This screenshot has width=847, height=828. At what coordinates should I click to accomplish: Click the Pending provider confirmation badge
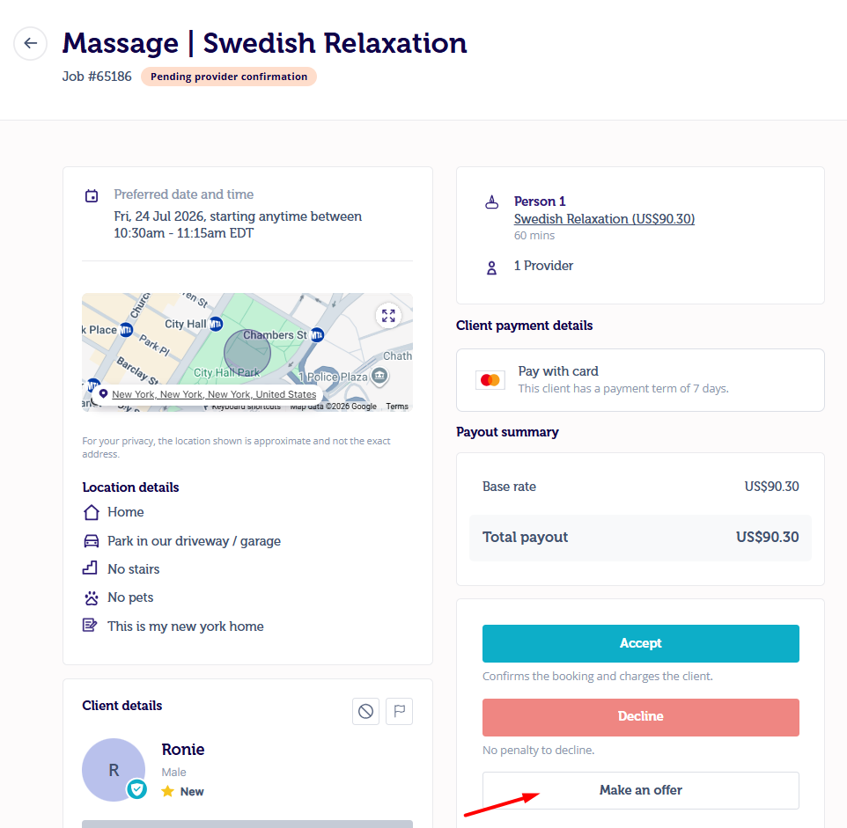pyautogui.click(x=229, y=77)
